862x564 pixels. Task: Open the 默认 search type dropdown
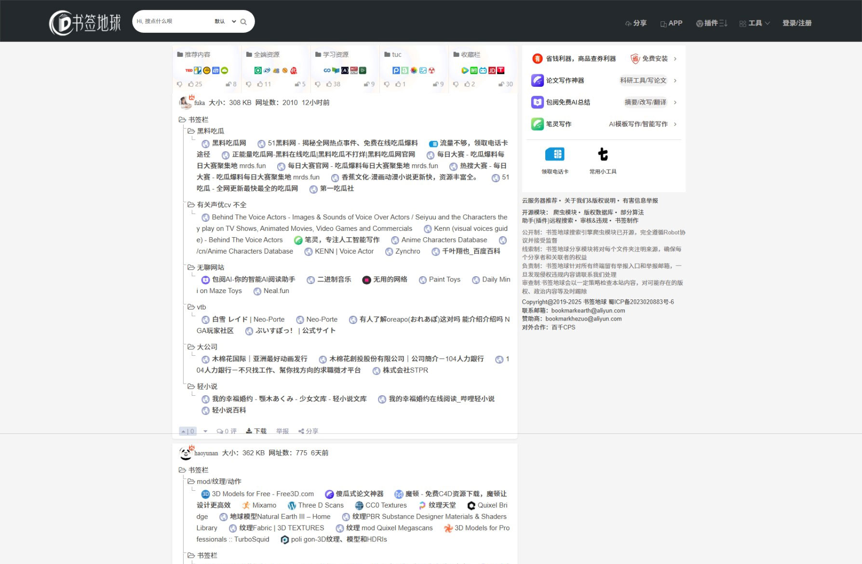222,21
